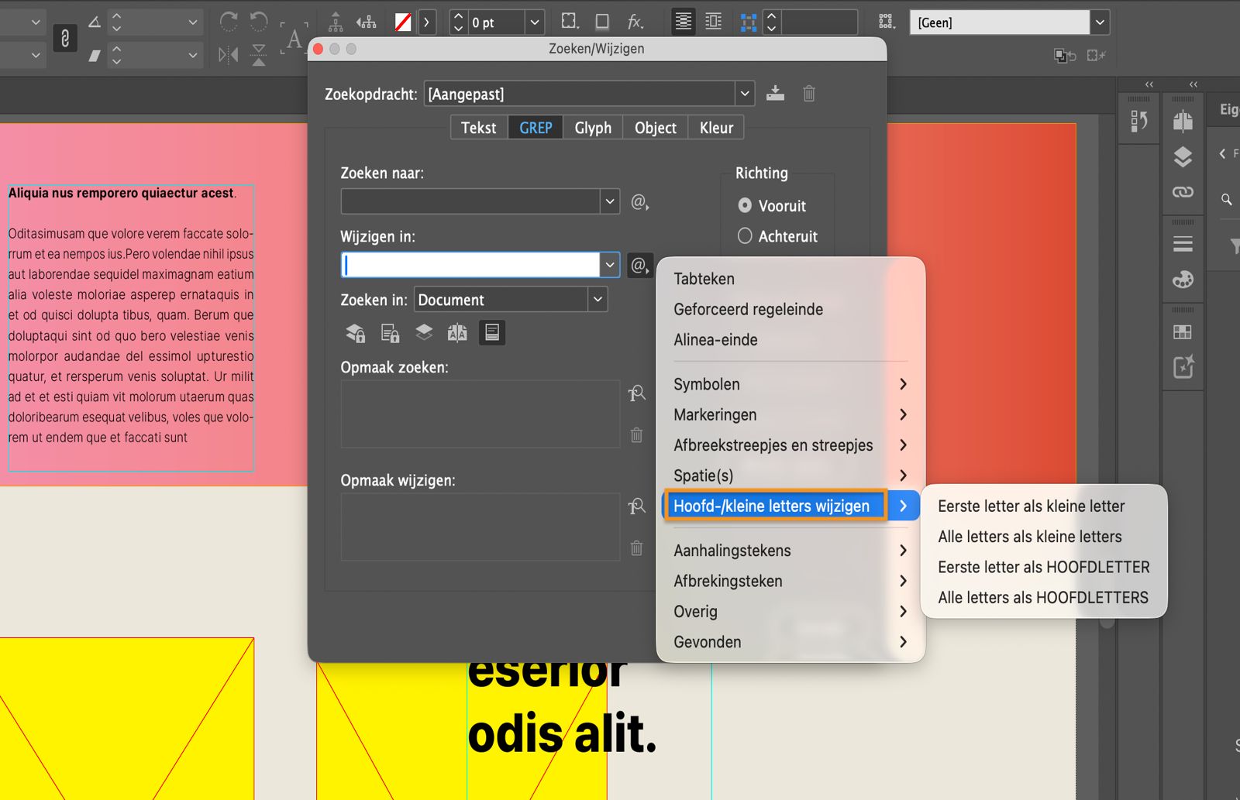Expand Afbreekstreepjes en streepjes submenu
The height and width of the screenshot is (800, 1240).
(x=790, y=445)
